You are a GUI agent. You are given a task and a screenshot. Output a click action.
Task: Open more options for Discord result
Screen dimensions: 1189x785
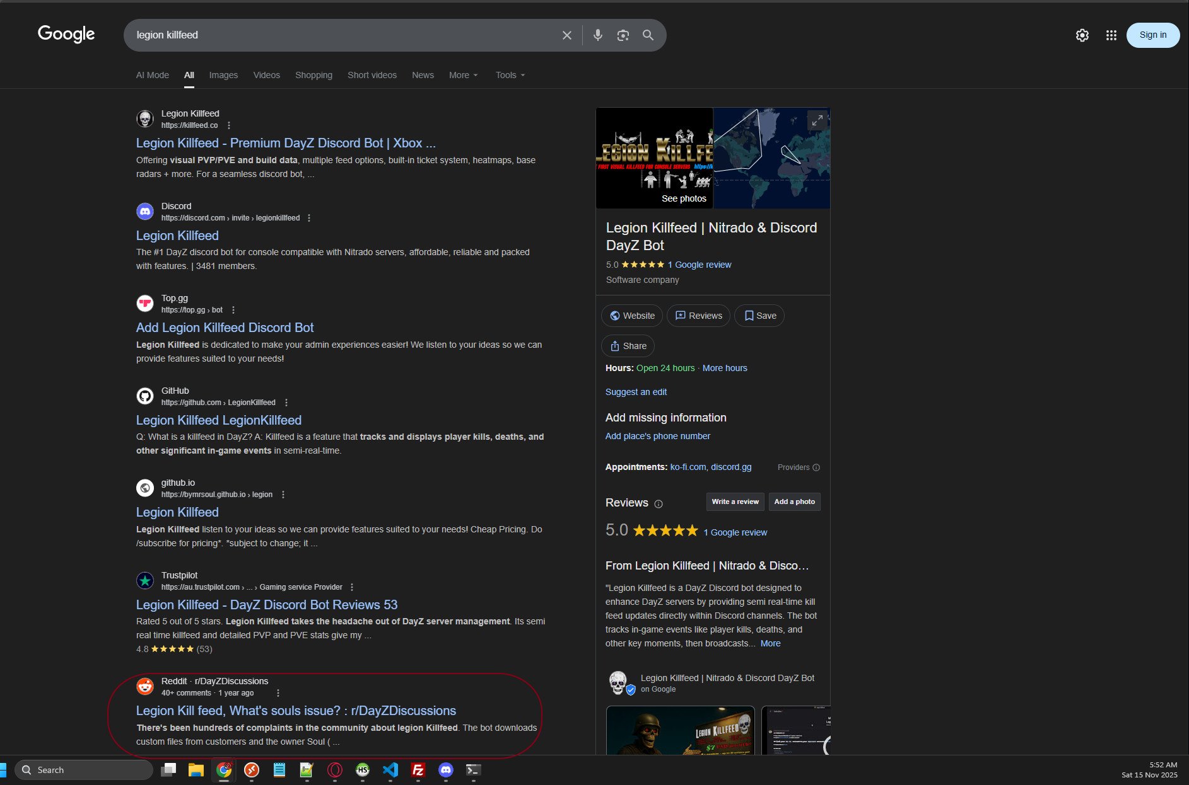click(309, 218)
